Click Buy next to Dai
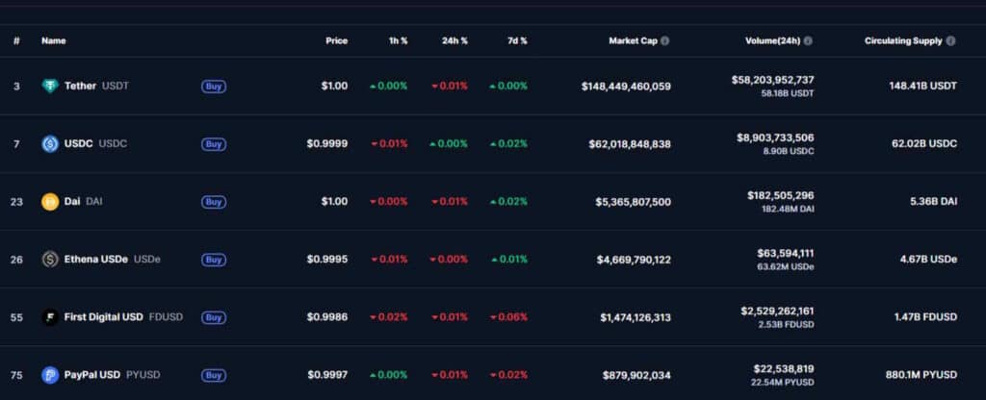 [214, 202]
